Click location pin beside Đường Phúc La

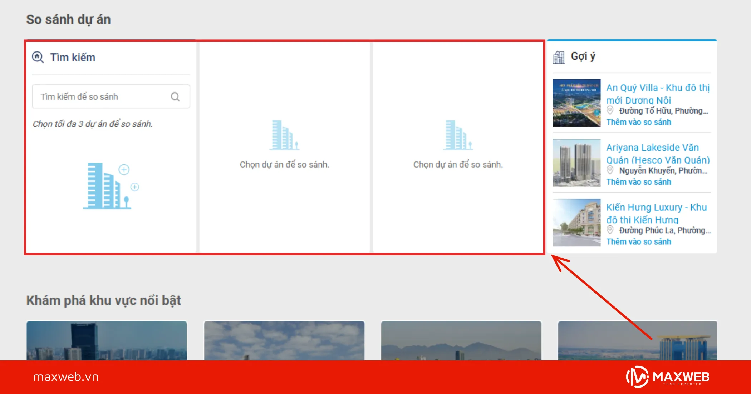(x=610, y=230)
